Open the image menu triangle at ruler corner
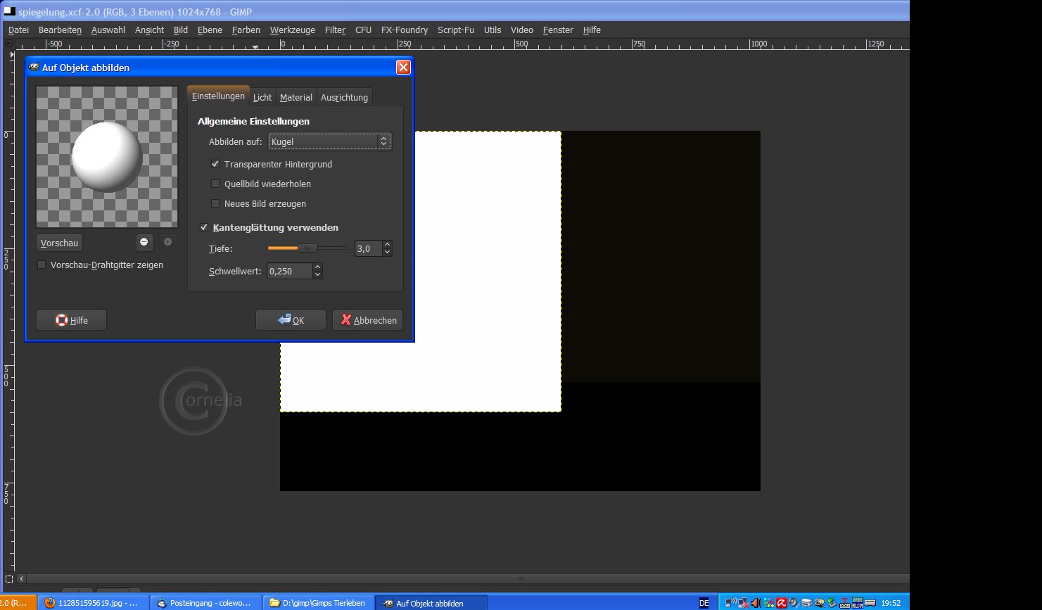This screenshot has width=1042, height=610. [9, 44]
